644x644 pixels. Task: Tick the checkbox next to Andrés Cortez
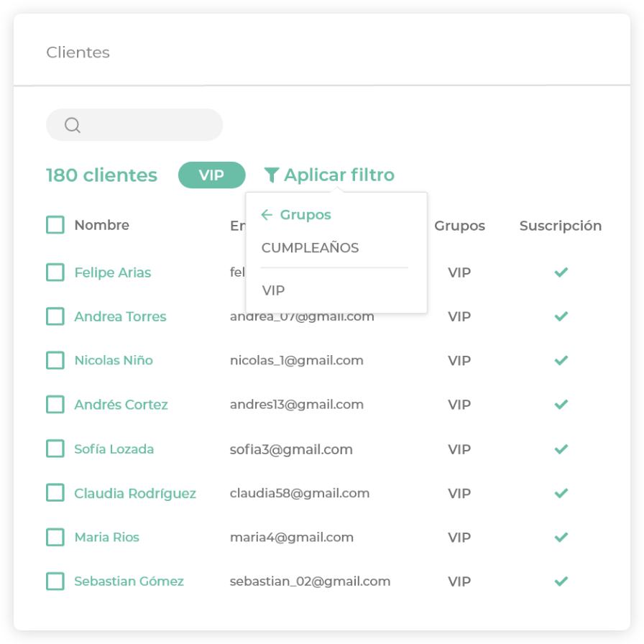pyautogui.click(x=55, y=405)
